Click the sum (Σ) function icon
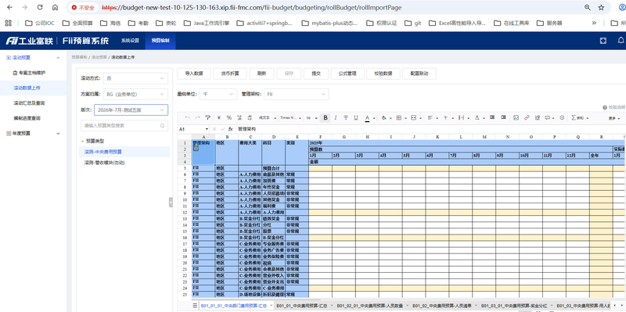Viewport: 626px width, 312px height. (x=574, y=118)
